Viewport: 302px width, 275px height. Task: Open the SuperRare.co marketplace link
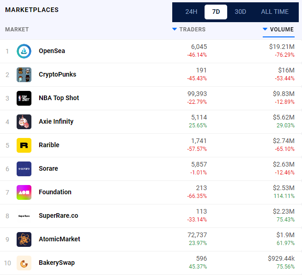(58, 215)
